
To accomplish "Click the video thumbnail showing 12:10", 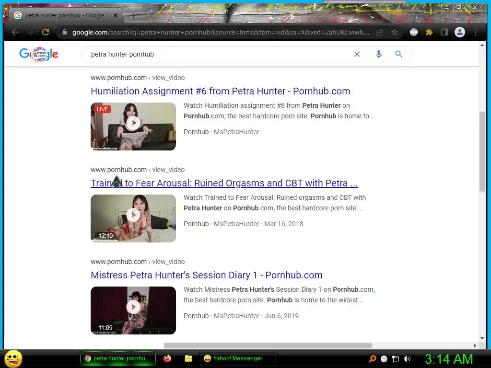I will pos(133,218).
